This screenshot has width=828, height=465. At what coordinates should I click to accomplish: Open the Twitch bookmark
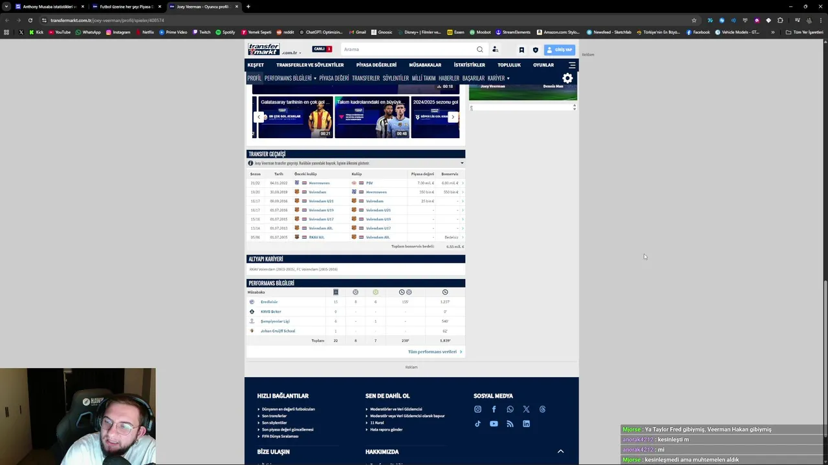point(201,32)
